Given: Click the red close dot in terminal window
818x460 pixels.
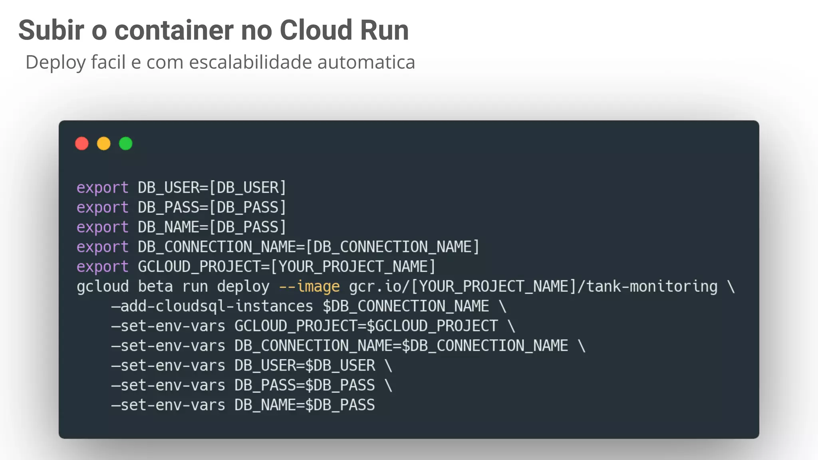Looking at the screenshot, I should [x=82, y=144].
